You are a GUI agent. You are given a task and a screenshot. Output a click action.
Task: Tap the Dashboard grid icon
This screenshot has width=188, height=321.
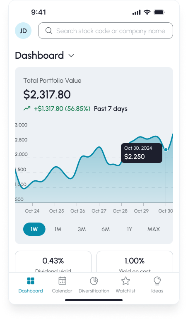[x=31, y=281]
